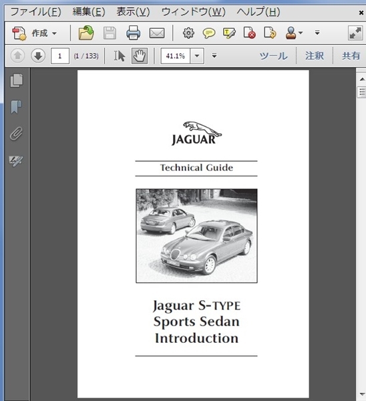Viewport: 366px width, 401px height.
Task: Click the 'Jaguar S-TYPE' title text
Action: coord(196,306)
